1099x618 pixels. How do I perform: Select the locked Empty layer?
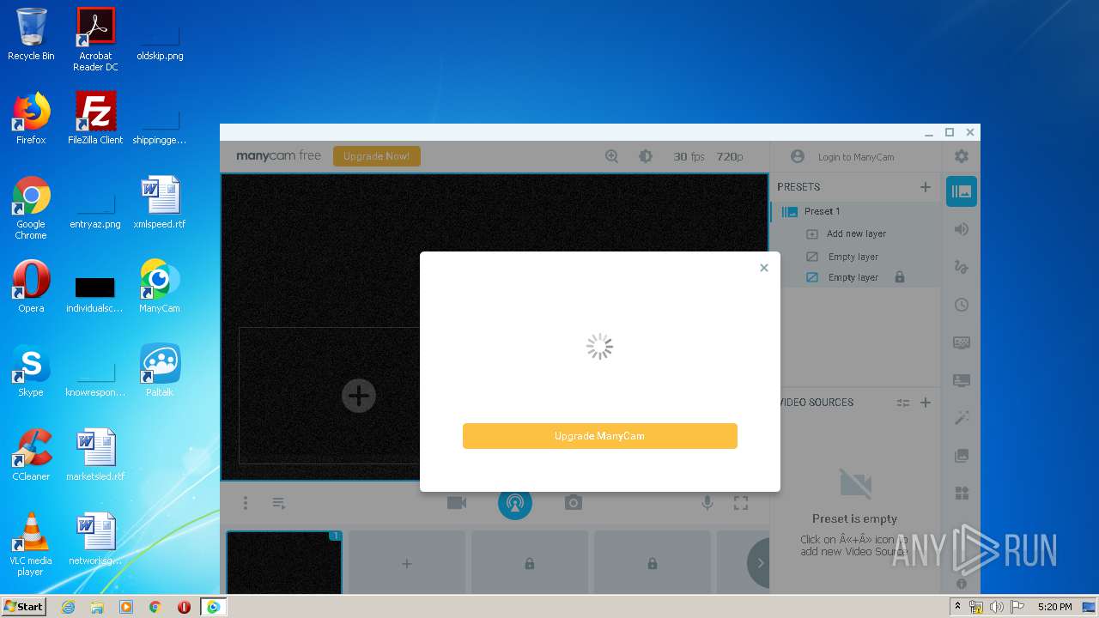pos(853,277)
